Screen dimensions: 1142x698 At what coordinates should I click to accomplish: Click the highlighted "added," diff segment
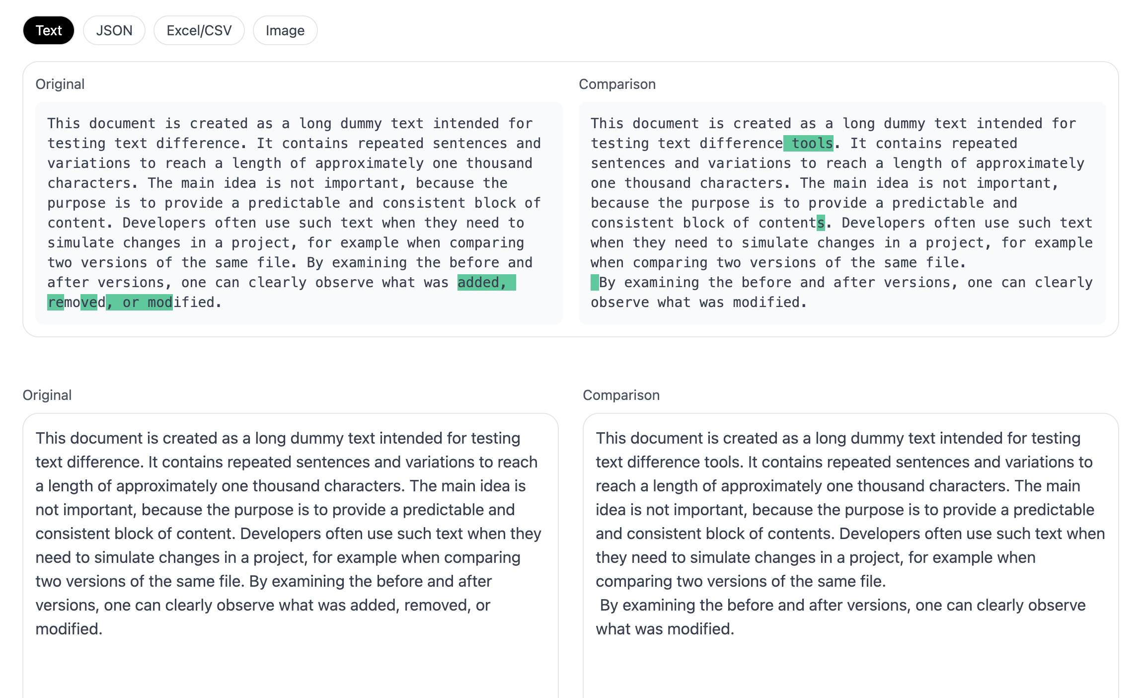pos(486,283)
